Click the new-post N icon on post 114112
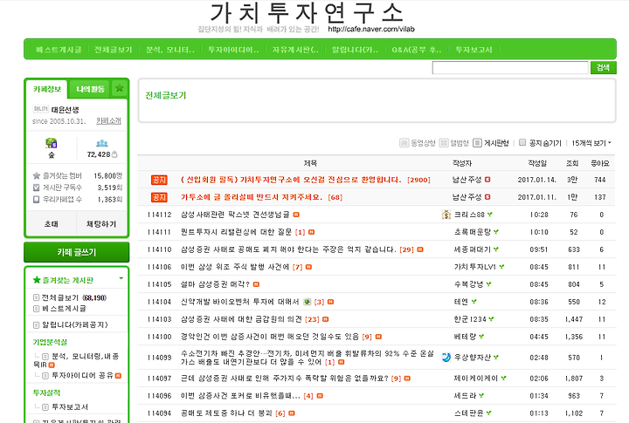The width and height of the screenshot is (629, 423). (296, 215)
